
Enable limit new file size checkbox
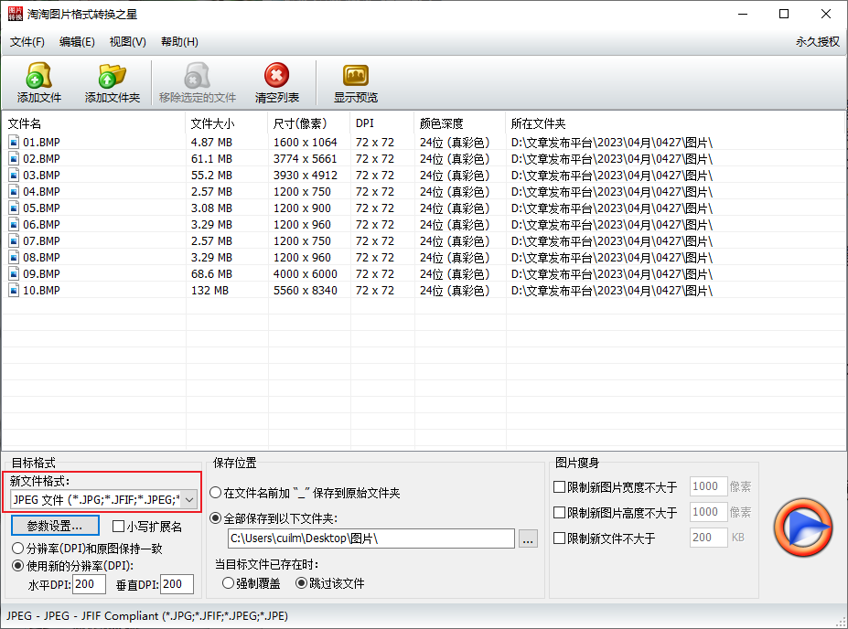coord(559,538)
